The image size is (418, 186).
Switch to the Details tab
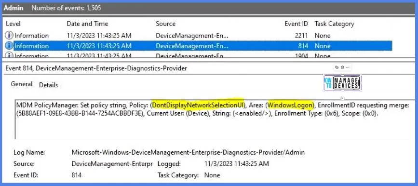[x=49, y=85]
